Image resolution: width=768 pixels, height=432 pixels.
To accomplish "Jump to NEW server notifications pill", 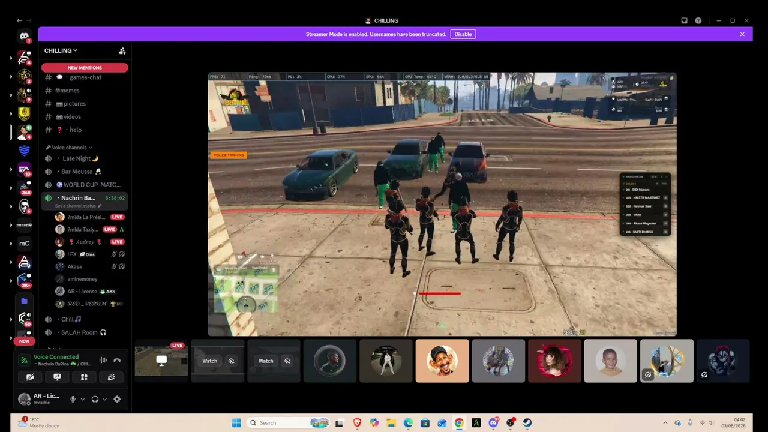I will click(x=24, y=341).
